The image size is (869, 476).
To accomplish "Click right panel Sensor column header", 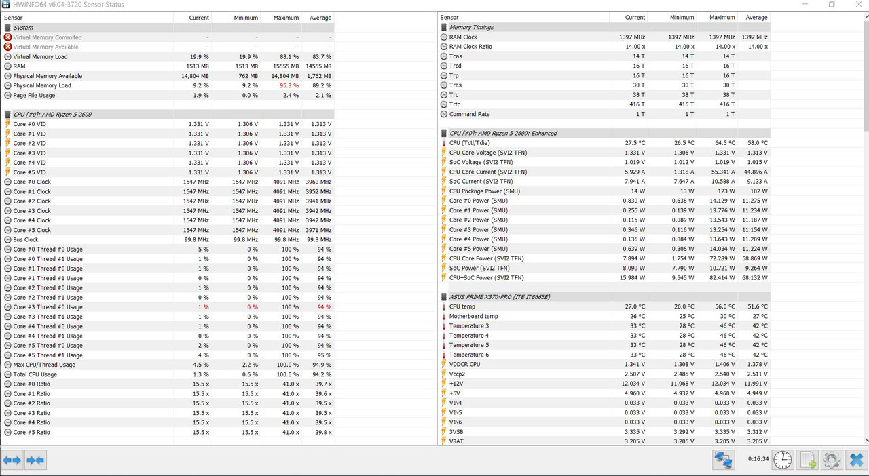I will [523, 17].
